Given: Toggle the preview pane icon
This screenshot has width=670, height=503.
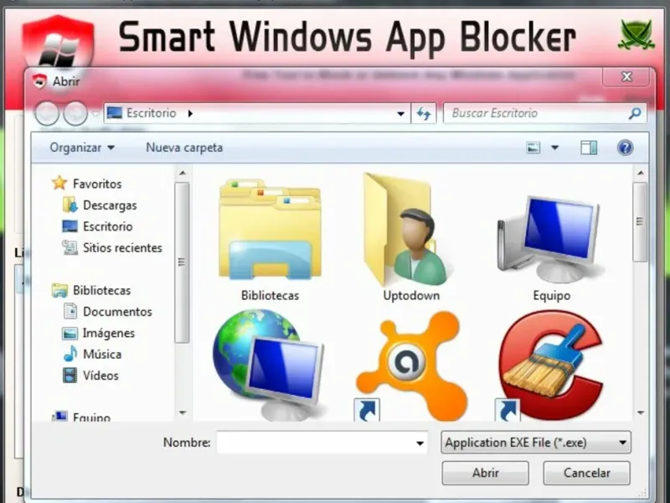Looking at the screenshot, I should 589,148.
